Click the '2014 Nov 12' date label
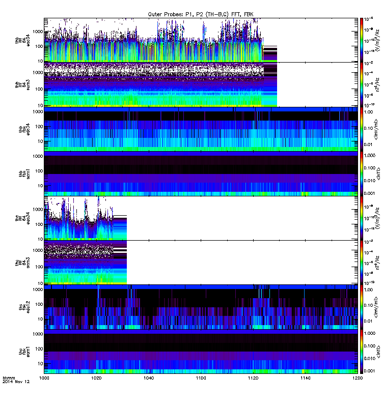 [x=16, y=382]
